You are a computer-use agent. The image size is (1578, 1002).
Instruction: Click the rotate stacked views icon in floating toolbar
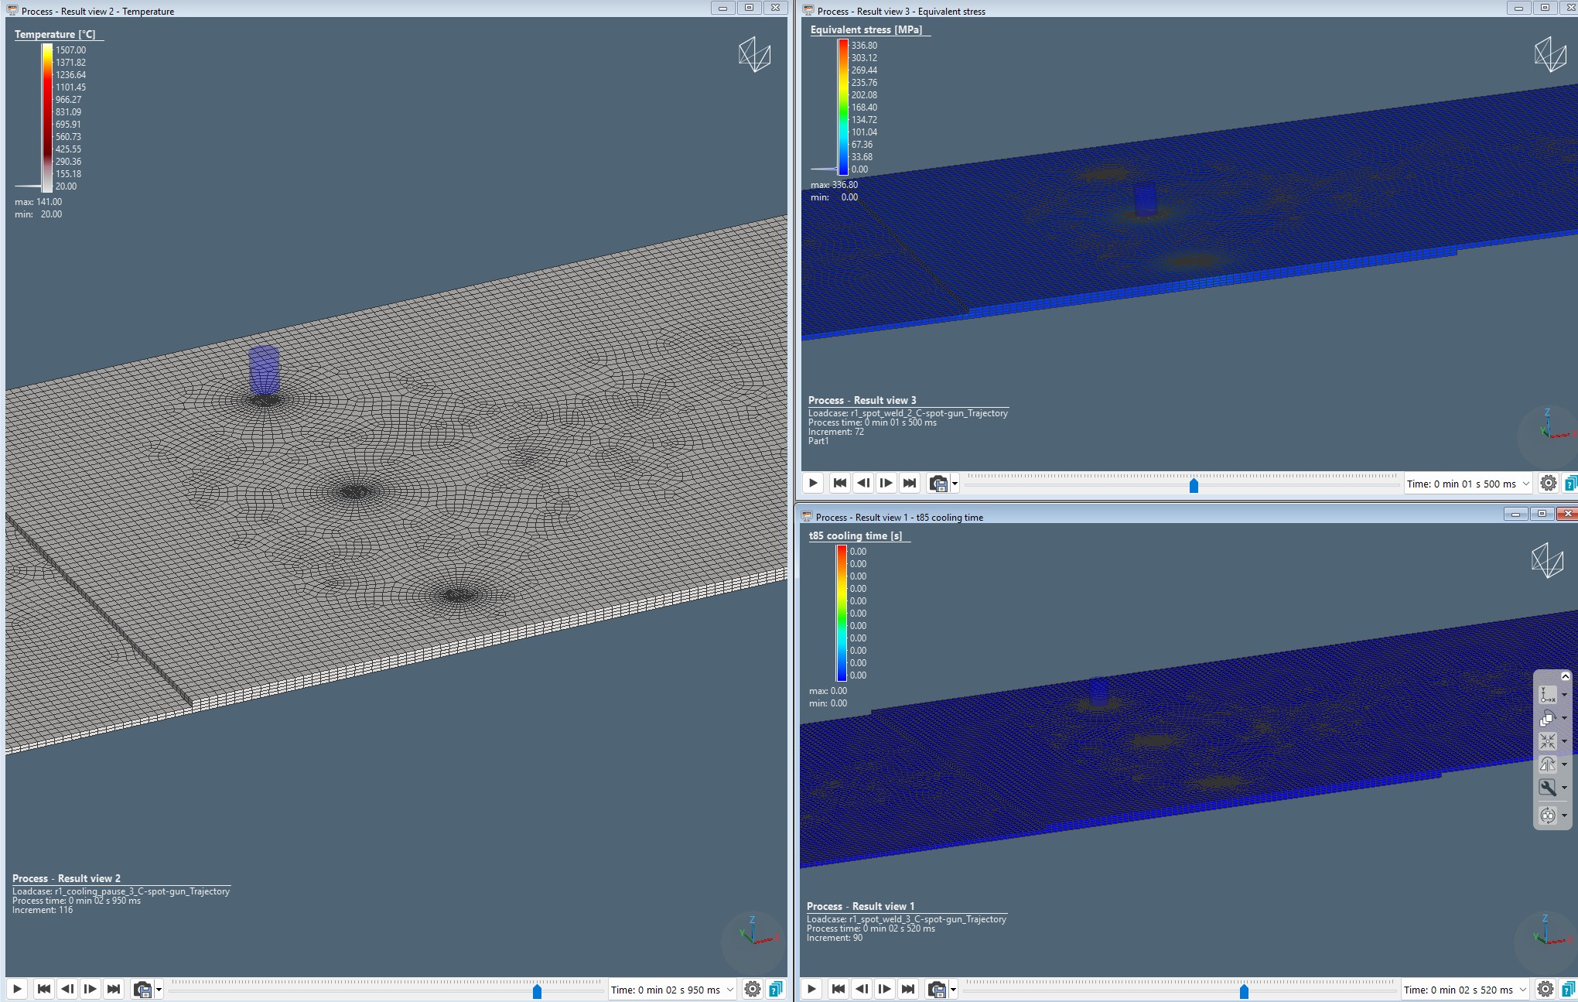pyautogui.click(x=1547, y=718)
